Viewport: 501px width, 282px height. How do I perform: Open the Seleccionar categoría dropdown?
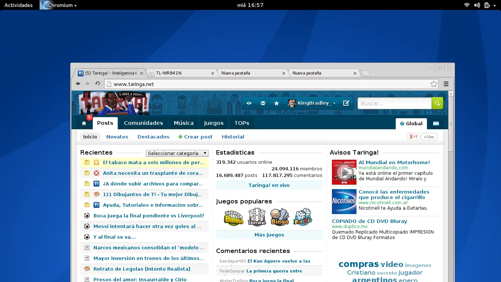coord(177,153)
